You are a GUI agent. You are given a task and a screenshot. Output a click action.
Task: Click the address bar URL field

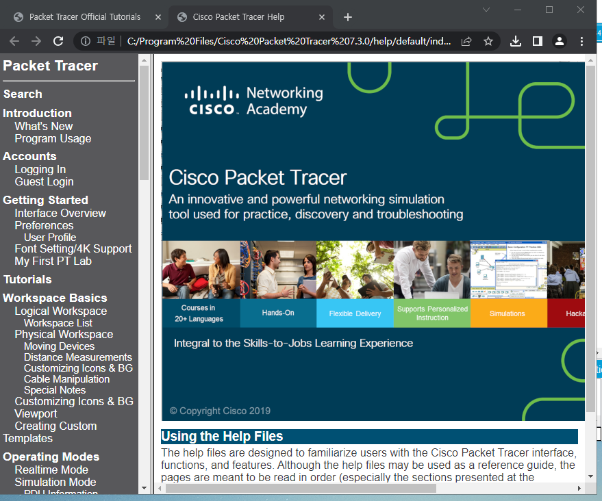(288, 41)
